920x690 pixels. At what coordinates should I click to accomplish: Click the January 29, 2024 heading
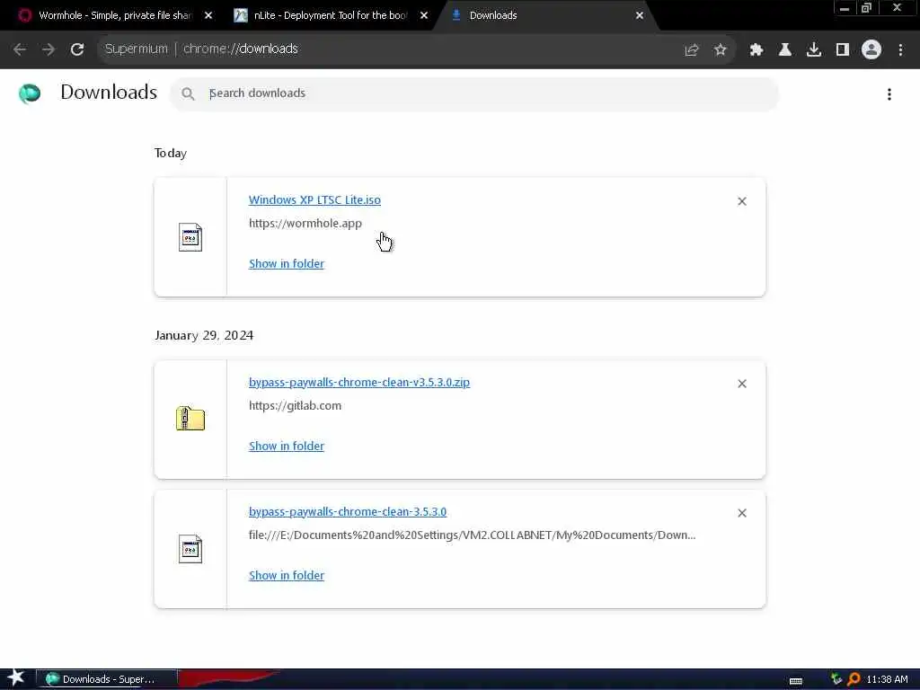click(x=204, y=335)
